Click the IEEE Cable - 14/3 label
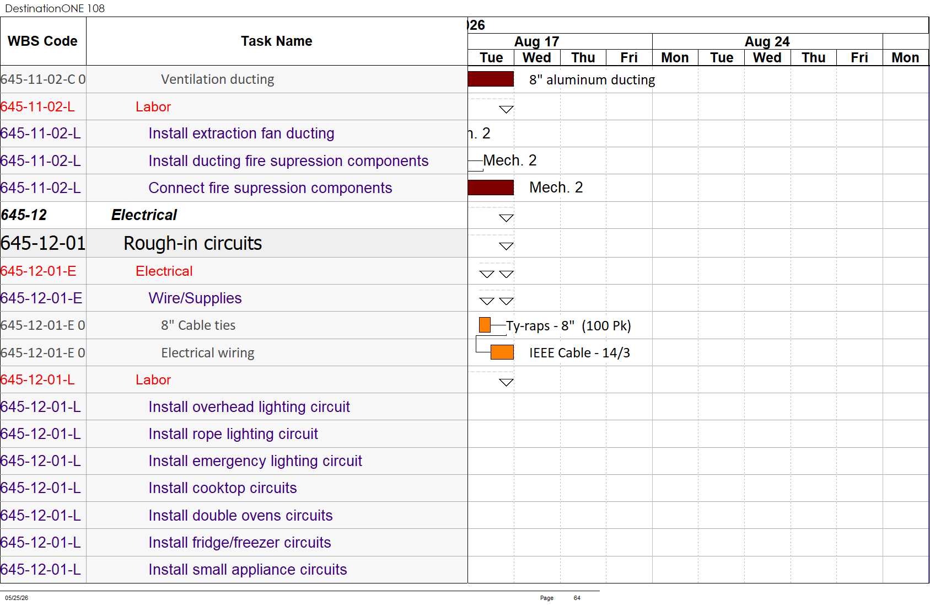The width and height of the screenshot is (930, 605). (x=579, y=353)
